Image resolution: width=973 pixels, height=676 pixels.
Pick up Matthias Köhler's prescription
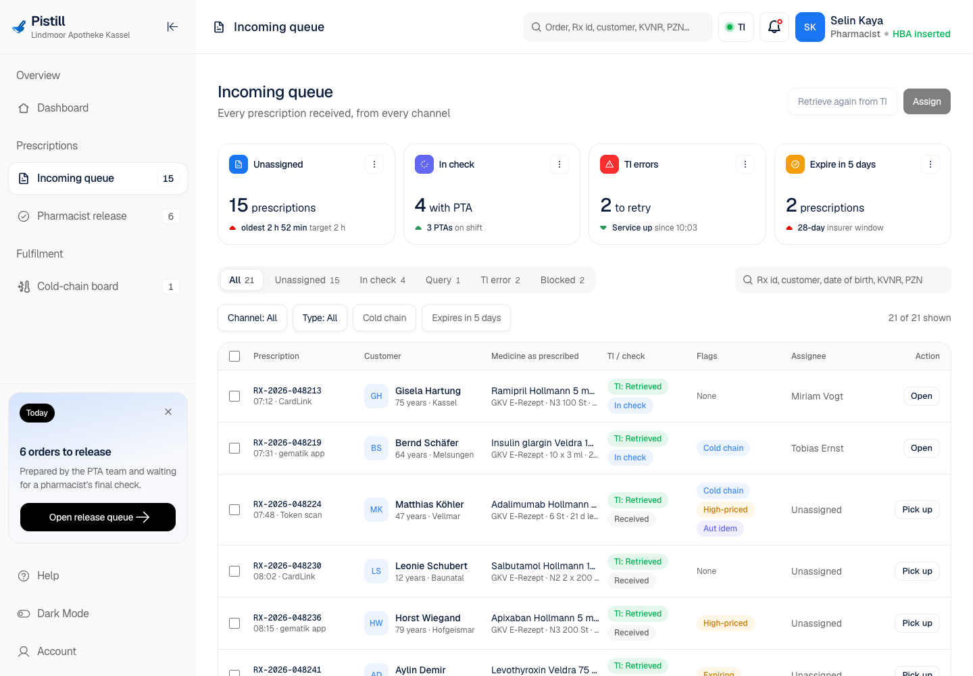(917, 510)
